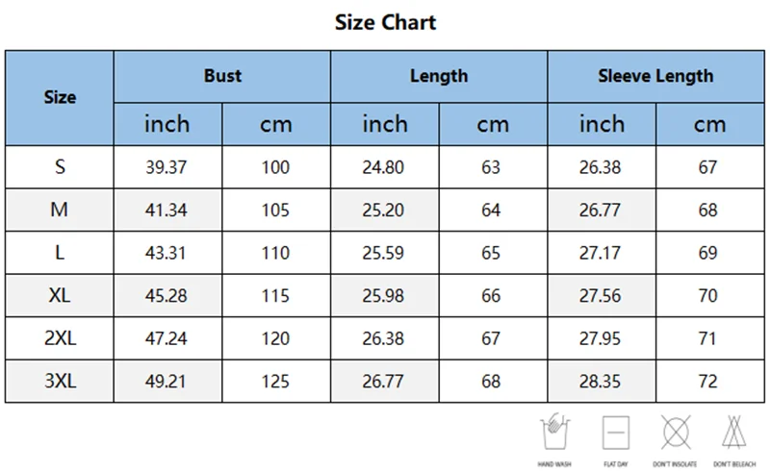Select the M size row label
This screenshot has width=770, height=471.
coord(60,210)
